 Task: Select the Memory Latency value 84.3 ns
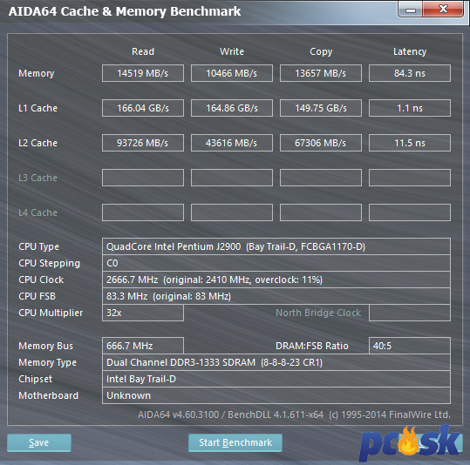pos(410,73)
